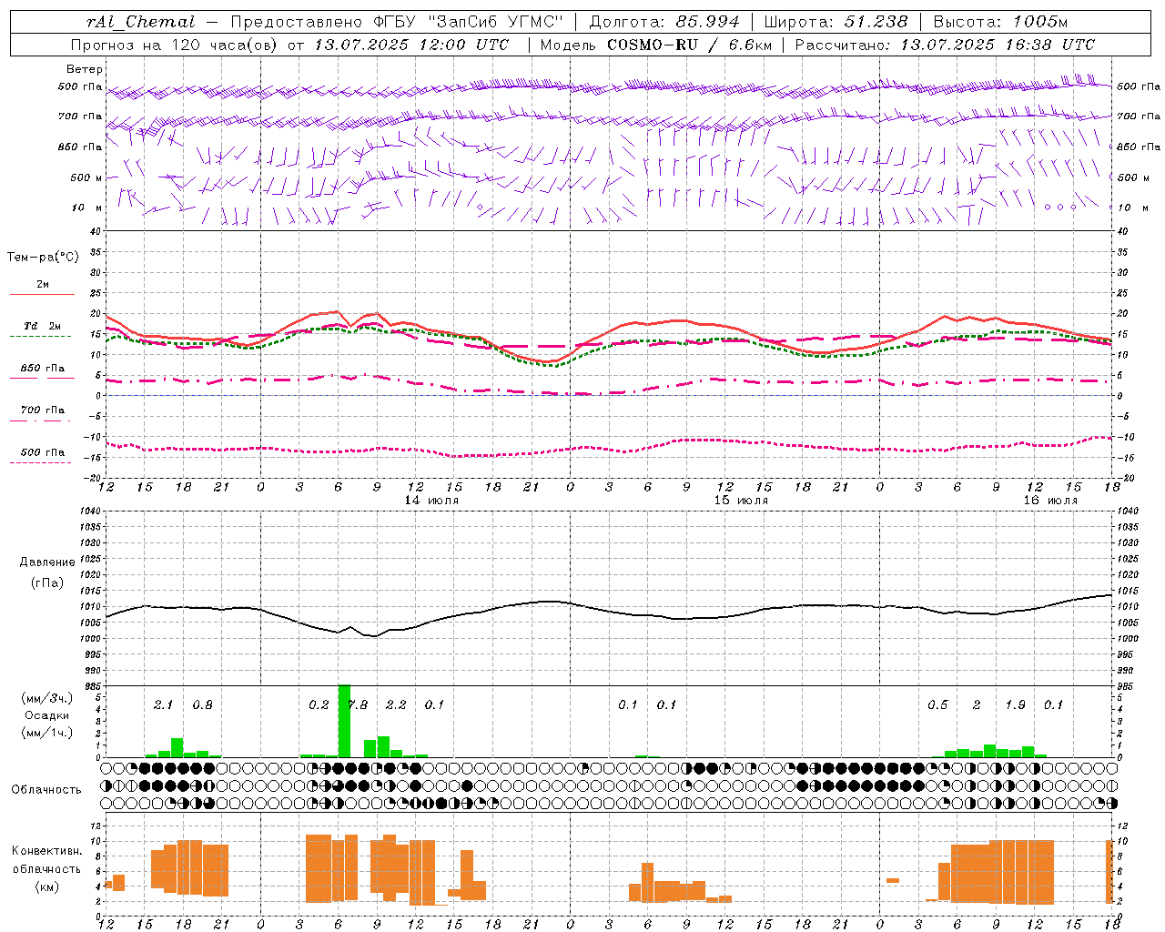The width and height of the screenshot is (1165, 932).
Task: Click the Давление panel label
Action: (x=47, y=562)
